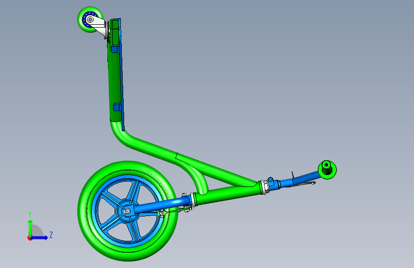Click the green Y axis arrow of the triad
The height and width of the screenshot is (268, 414).
point(31,228)
